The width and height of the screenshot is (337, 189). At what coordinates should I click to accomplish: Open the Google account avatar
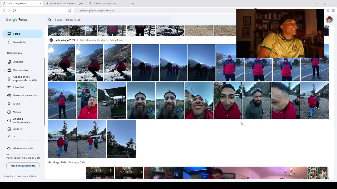pyautogui.click(x=329, y=20)
